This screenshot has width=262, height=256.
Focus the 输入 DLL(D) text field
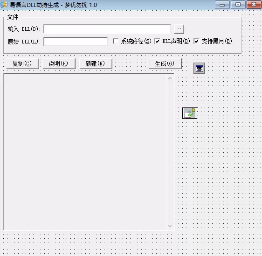coord(107,29)
